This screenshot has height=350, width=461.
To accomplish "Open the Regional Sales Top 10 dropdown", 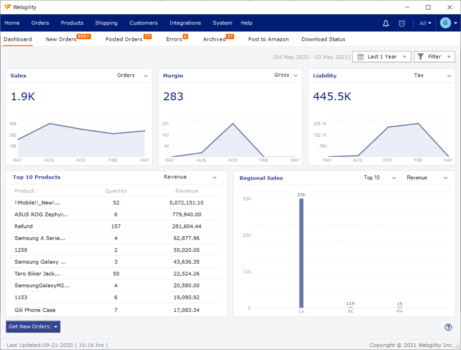I will (x=394, y=178).
